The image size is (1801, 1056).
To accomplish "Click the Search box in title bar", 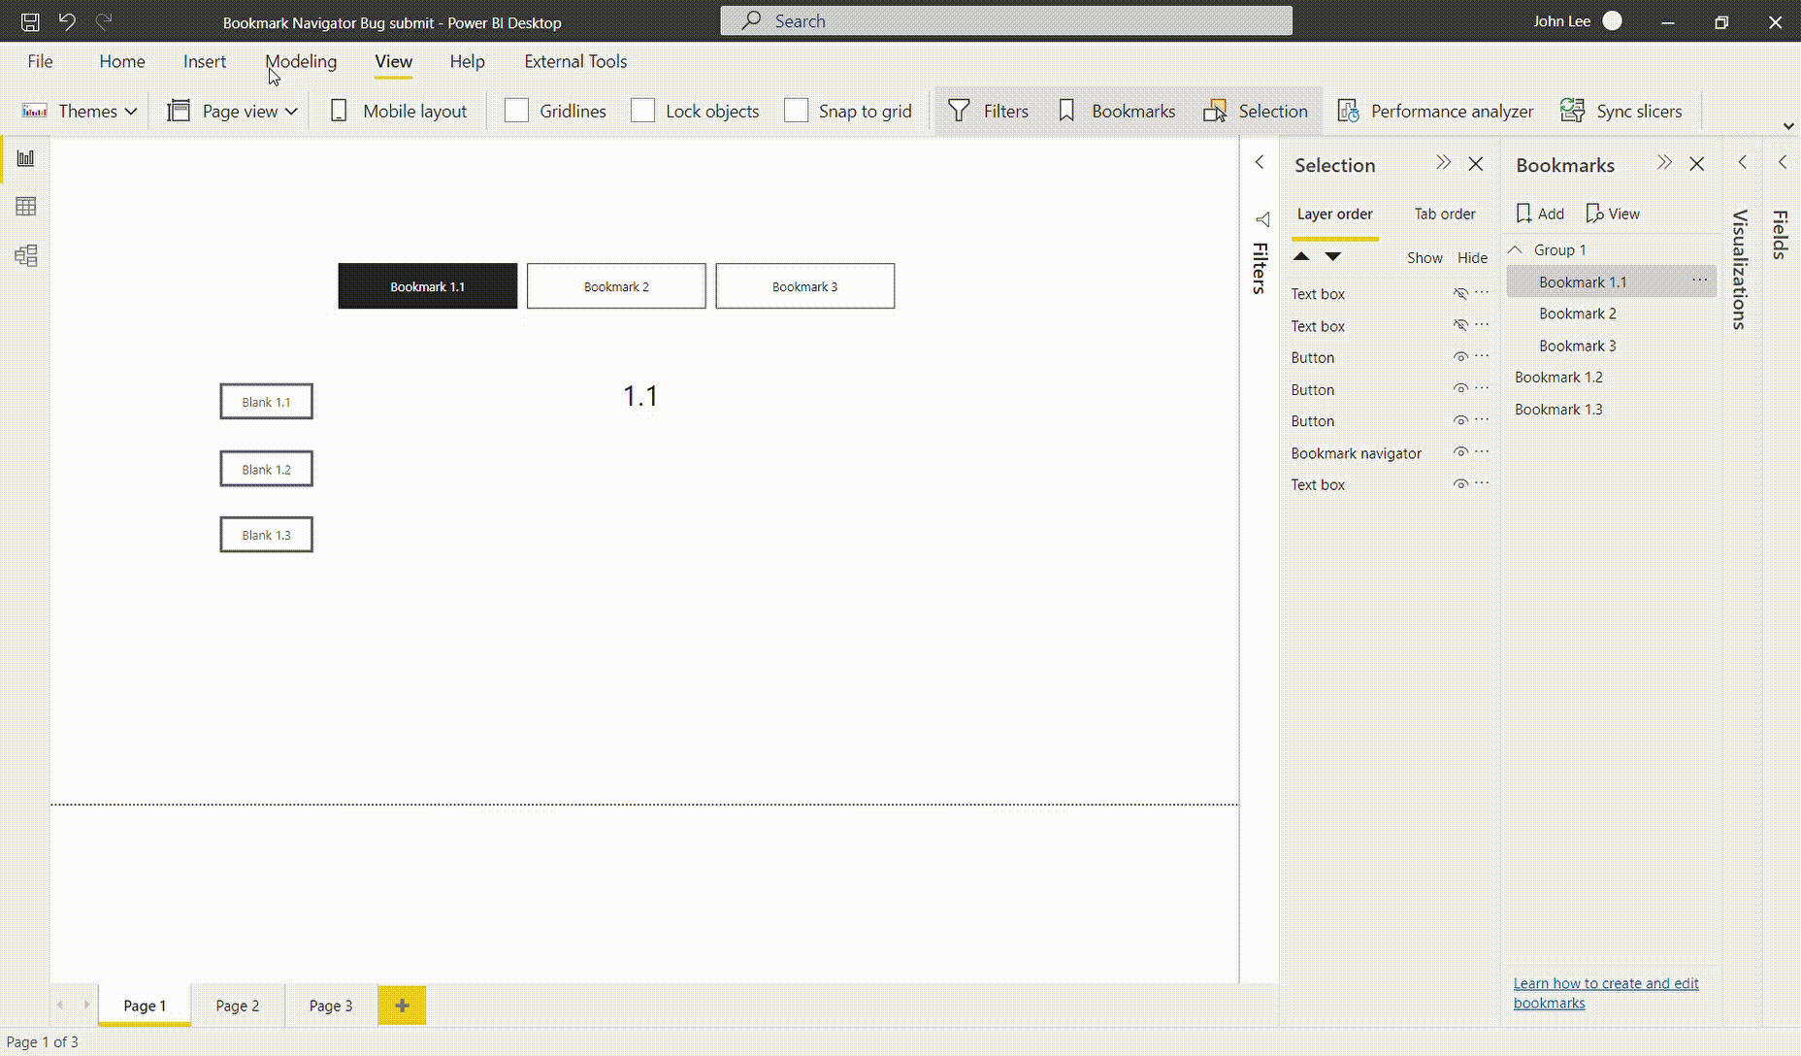I will pos(1006,20).
